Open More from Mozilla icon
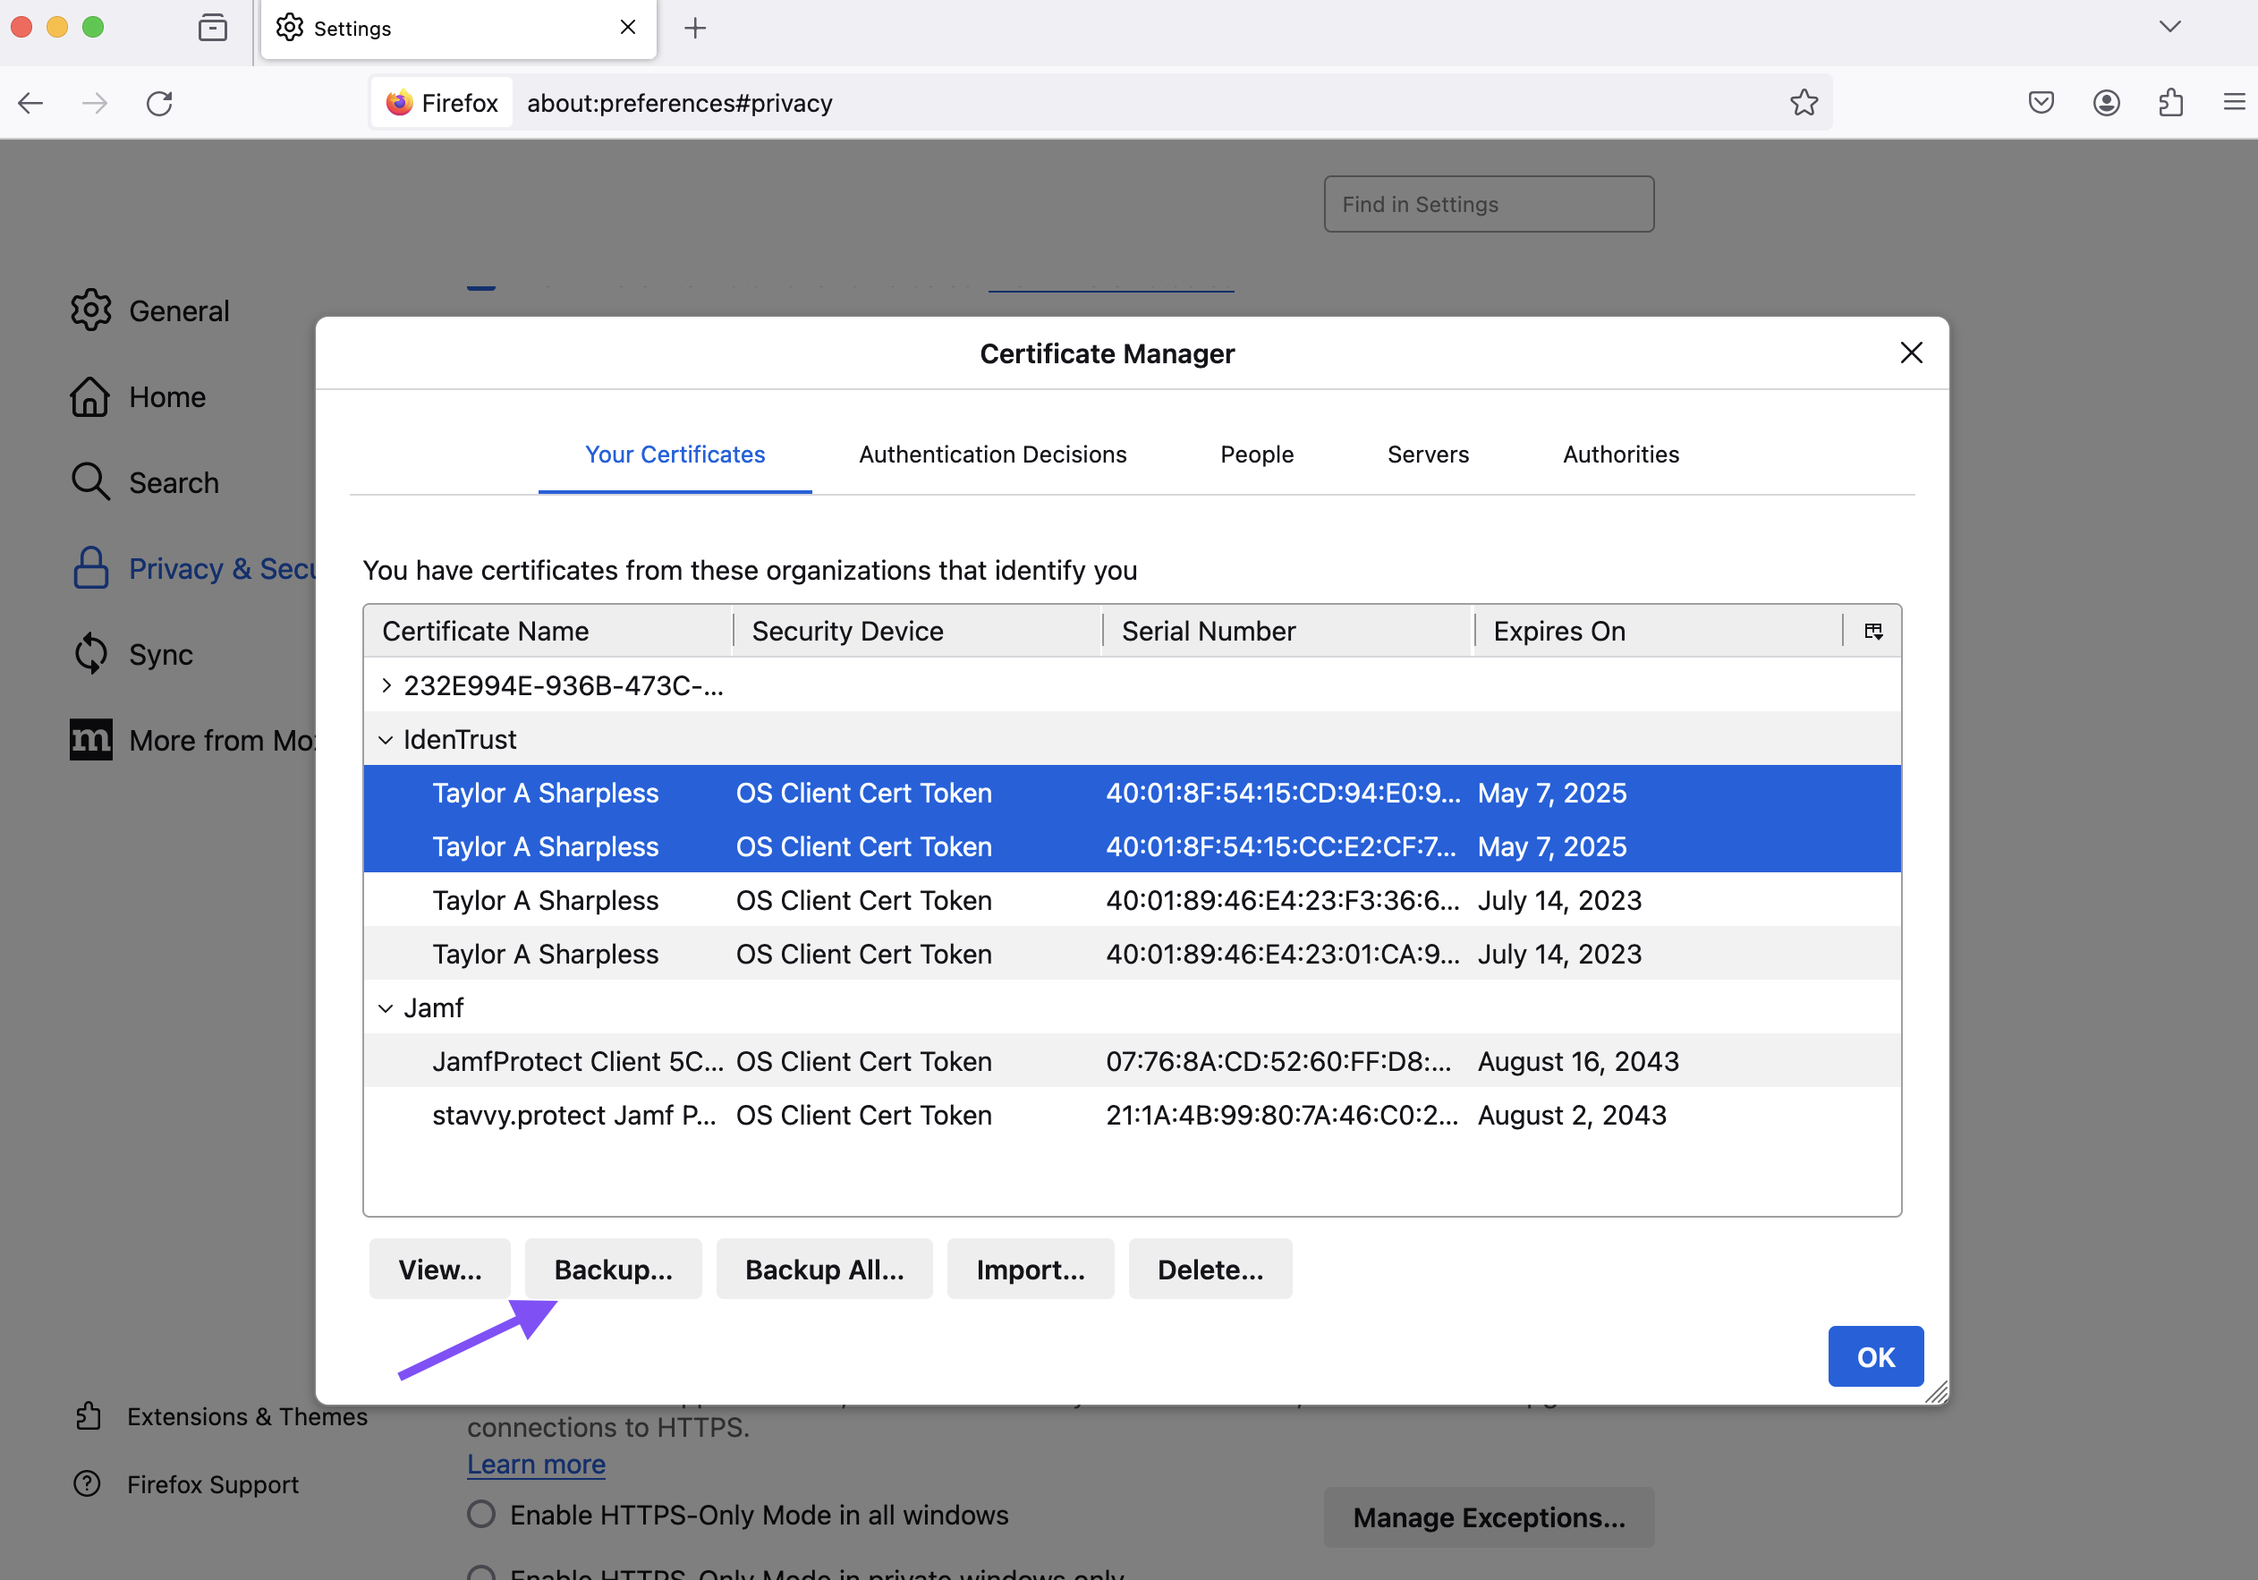 pos(90,740)
